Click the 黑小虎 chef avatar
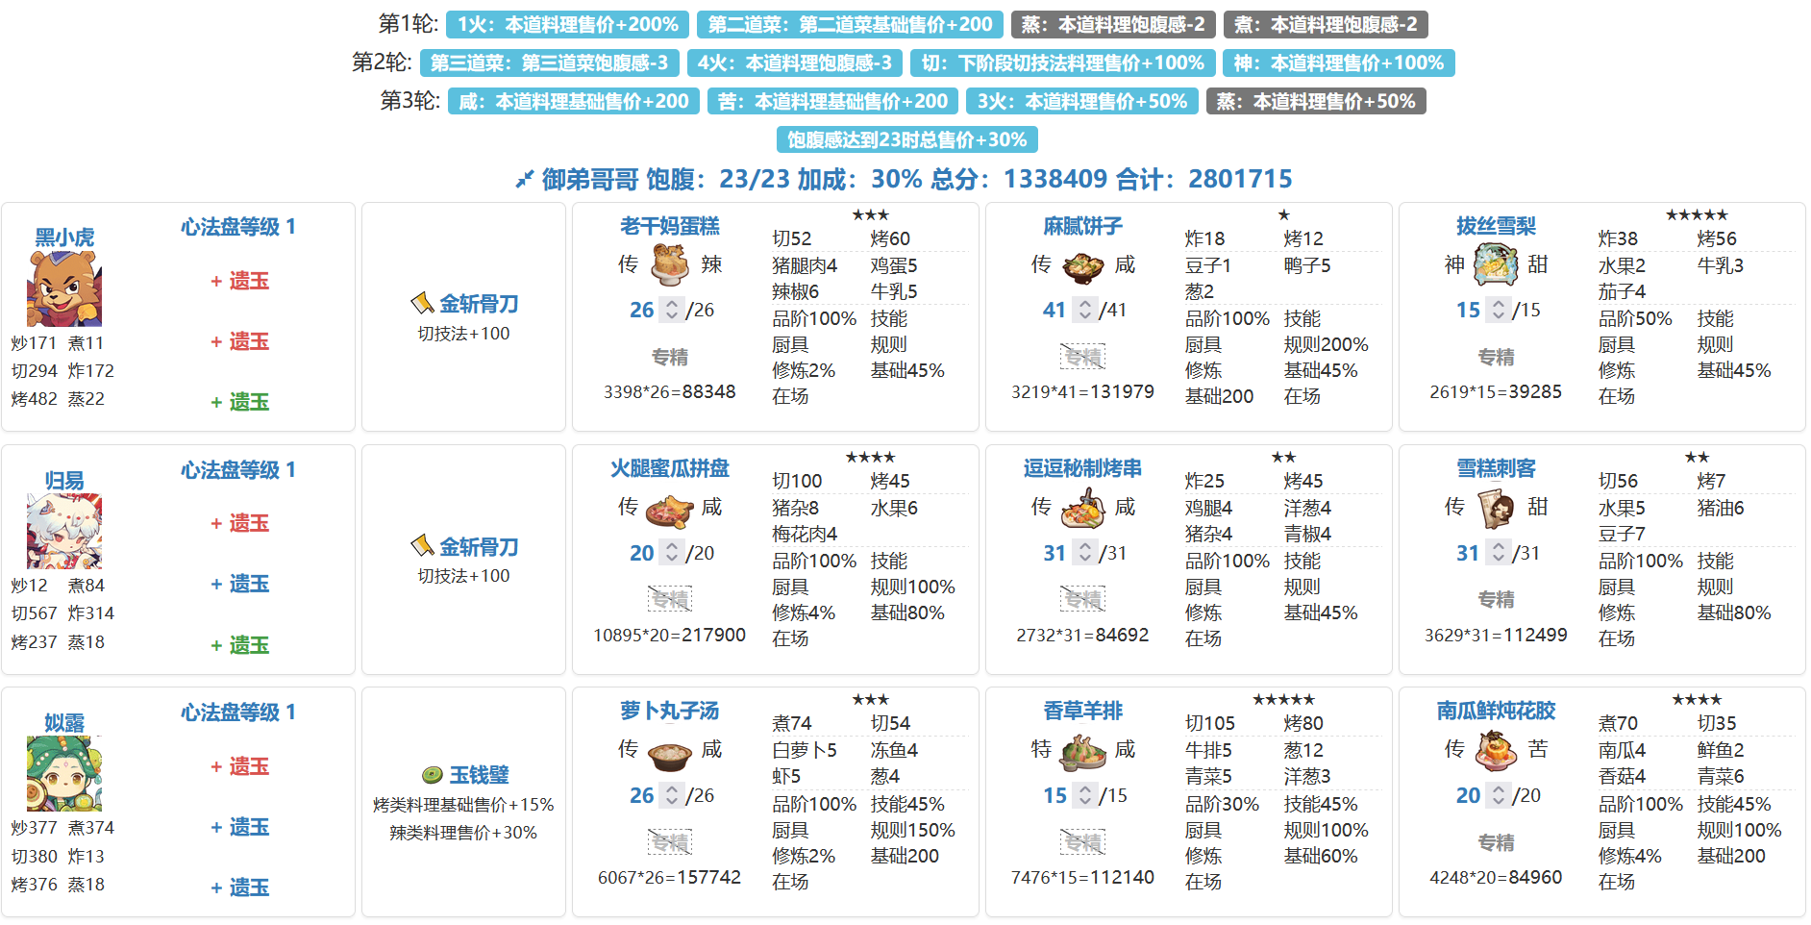Viewport: 1811px width, 925px height. click(x=64, y=289)
